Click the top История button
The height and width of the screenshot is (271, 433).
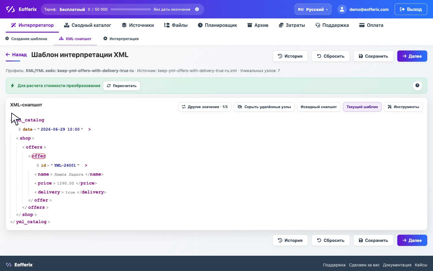tap(290, 56)
